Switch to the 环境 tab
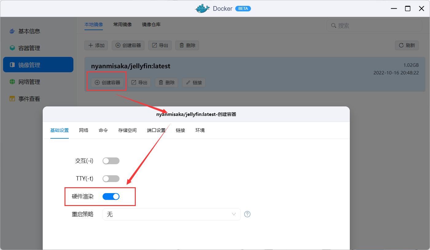Image resolution: width=430 pixels, height=250 pixels. [200, 130]
